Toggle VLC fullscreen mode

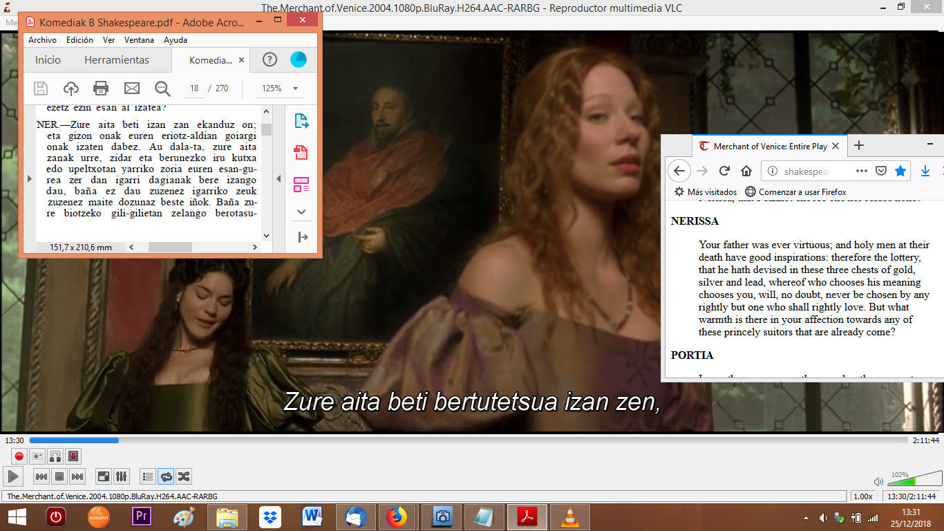click(103, 476)
